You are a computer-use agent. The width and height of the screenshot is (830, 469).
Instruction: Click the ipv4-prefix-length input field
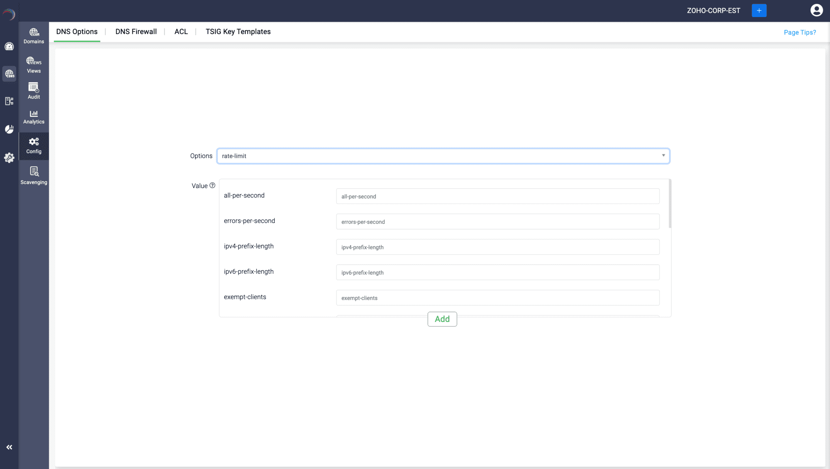coord(497,247)
